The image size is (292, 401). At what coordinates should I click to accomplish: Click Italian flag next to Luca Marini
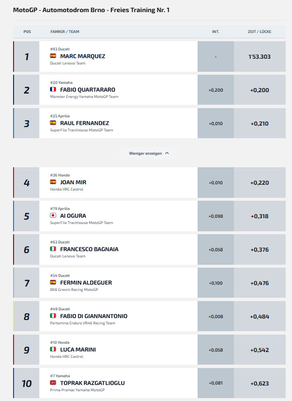coord(53,349)
